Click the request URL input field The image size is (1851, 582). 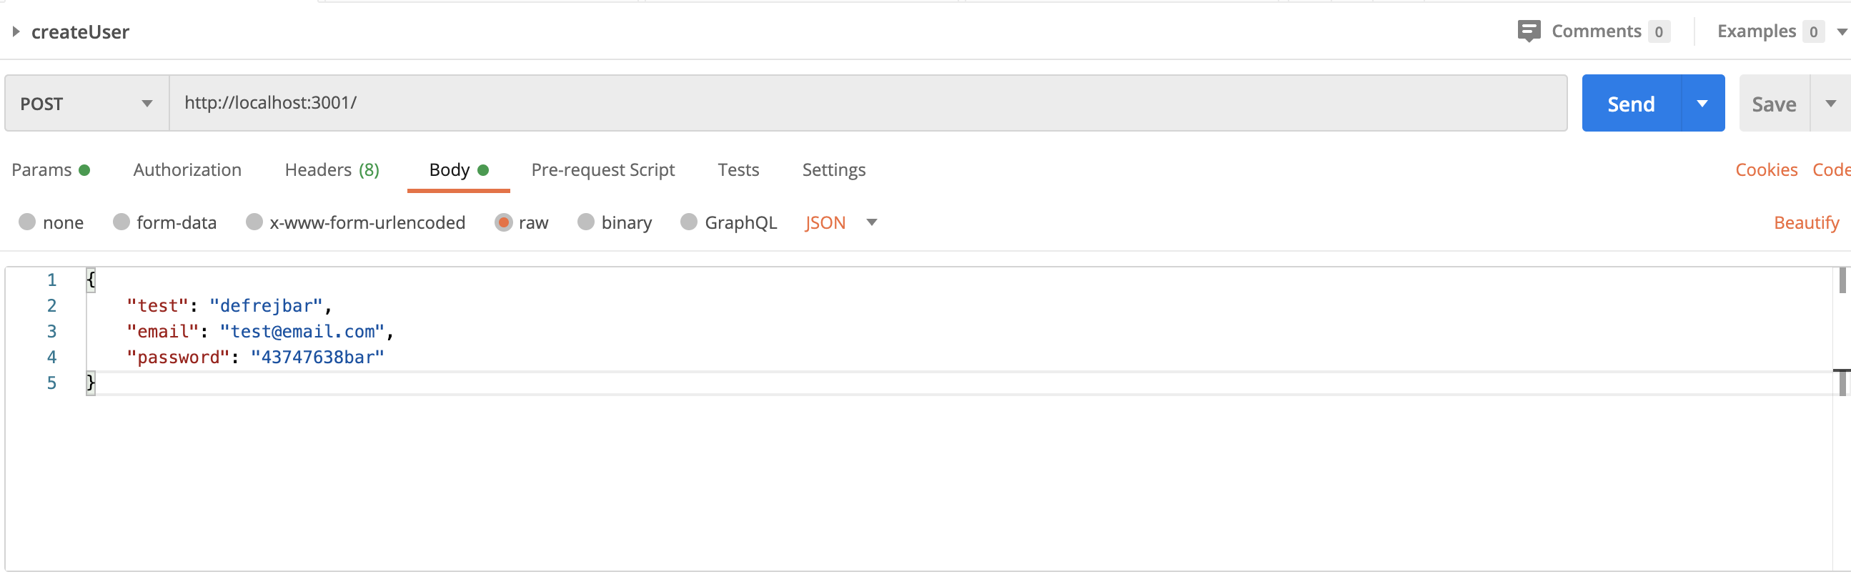point(868,104)
